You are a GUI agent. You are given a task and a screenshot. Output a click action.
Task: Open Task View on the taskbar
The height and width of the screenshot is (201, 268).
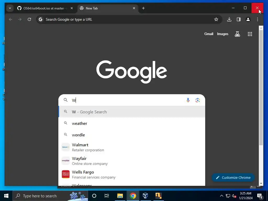pos(107,196)
